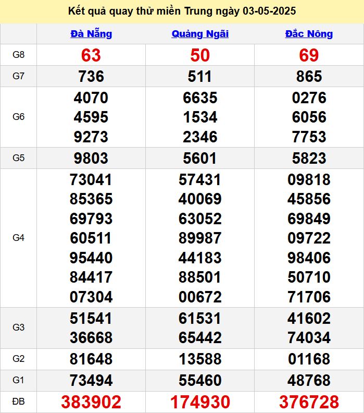Open the Quảng Ngãi link
364x413 pixels.
click(x=200, y=34)
